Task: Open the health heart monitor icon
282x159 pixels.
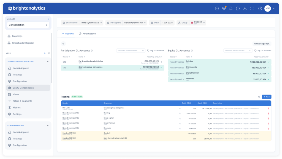Action: [x=224, y=9]
